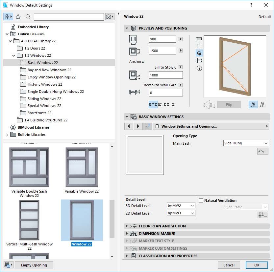Select the second reveal anchor option icon
274x272 pixels.
pyautogui.click(x=160, y=104)
